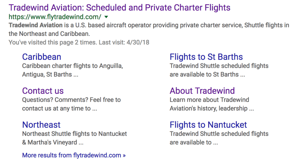Click the green flytradewind.com URL

coord(55,17)
